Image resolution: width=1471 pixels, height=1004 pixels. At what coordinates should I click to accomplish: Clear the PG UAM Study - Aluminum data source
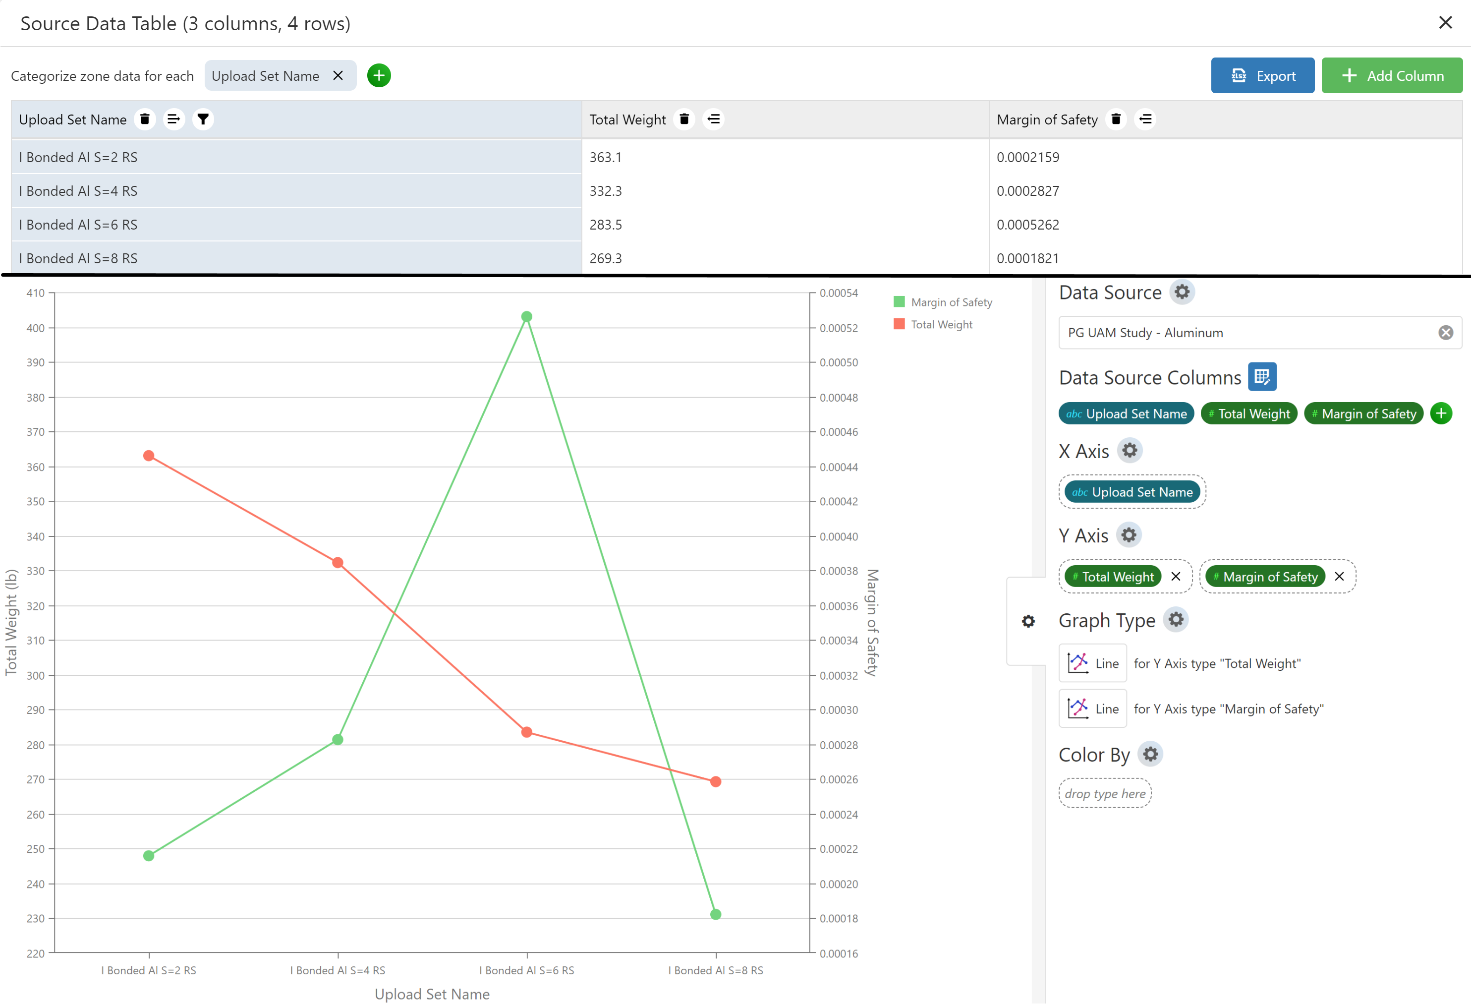click(1446, 332)
